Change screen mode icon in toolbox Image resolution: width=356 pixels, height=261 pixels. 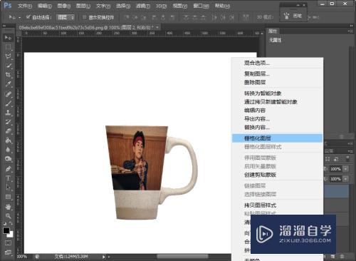tap(8, 252)
